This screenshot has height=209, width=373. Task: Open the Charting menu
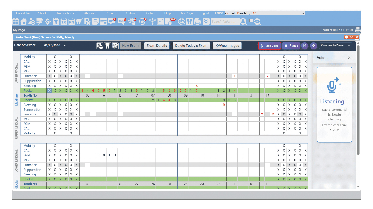coord(91,13)
